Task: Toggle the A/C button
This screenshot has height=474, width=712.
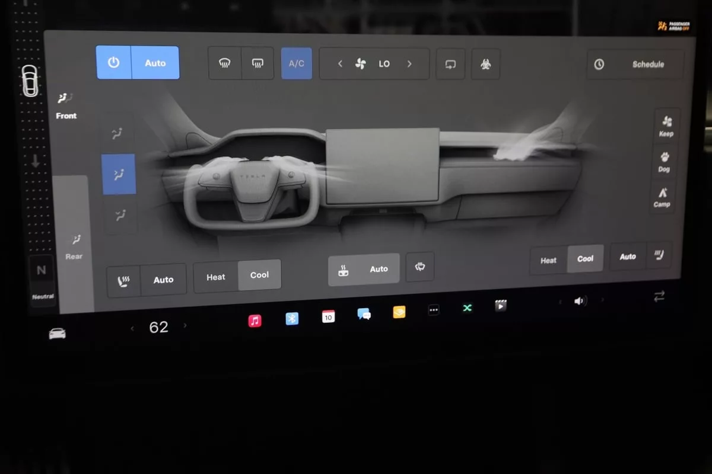Action: click(x=296, y=63)
